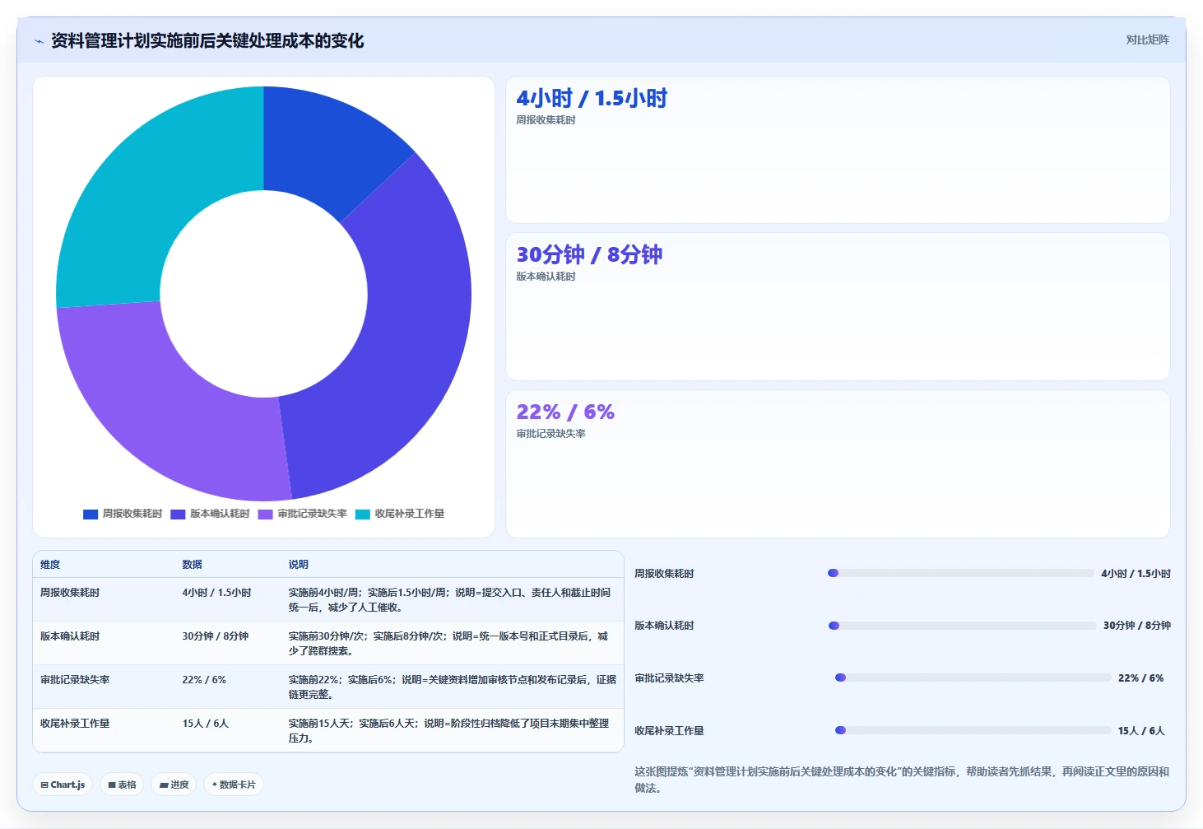The height and width of the screenshot is (829, 1203).
Task: Click the 30分钟 / 8分钟 table cell
Action: [x=215, y=636]
